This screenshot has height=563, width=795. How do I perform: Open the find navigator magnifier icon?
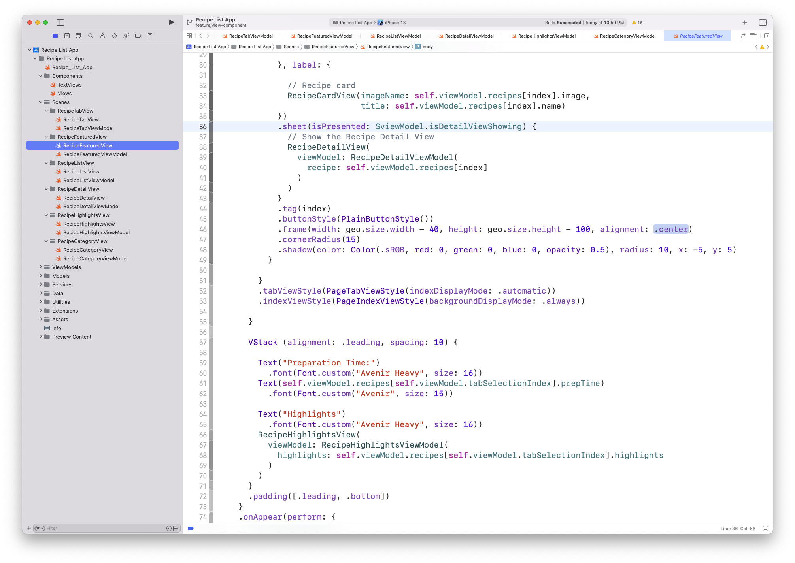91,36
